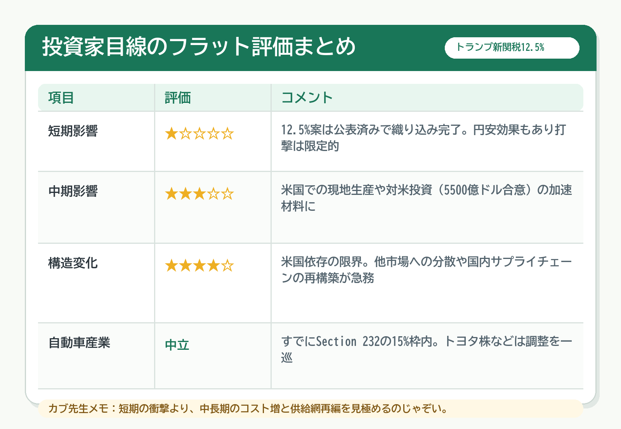The height and width of the screenshot is (429, 621).
Task: Select the 自動車産業 row label
Action: [79, 342]
